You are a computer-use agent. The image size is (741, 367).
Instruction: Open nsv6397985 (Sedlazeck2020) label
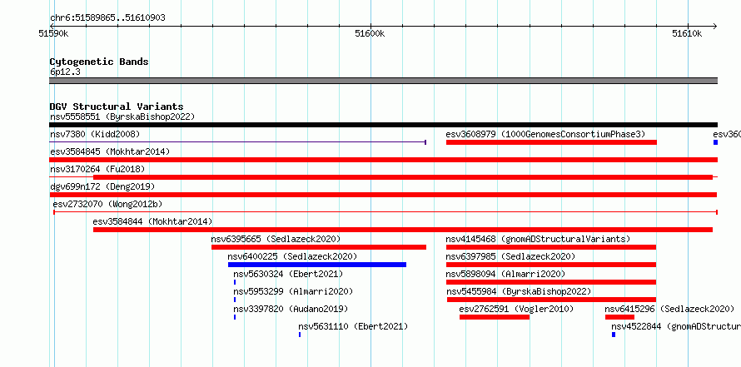(510, 256)
